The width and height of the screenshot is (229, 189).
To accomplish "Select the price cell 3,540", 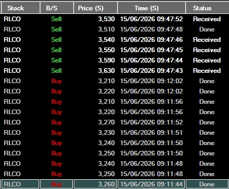I will tap(106, 40).
